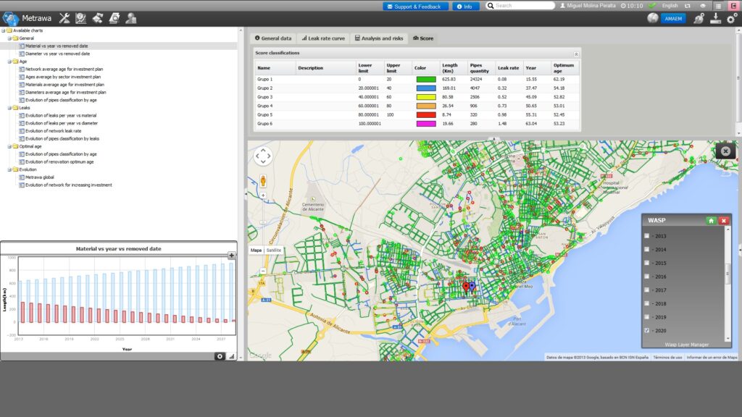This screenshot has width=742, height=417.
Task: Click the map zoom out minus button
Action: tap(263, 271)
